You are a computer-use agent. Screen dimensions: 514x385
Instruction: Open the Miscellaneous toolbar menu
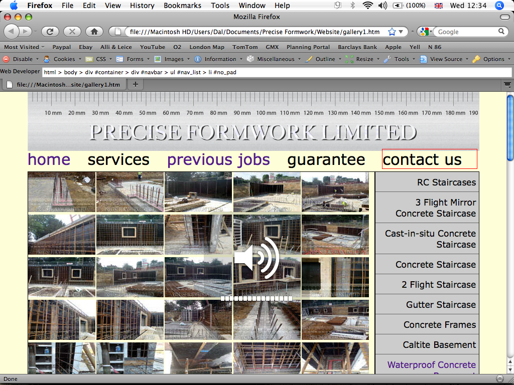[x=274, y=59]
